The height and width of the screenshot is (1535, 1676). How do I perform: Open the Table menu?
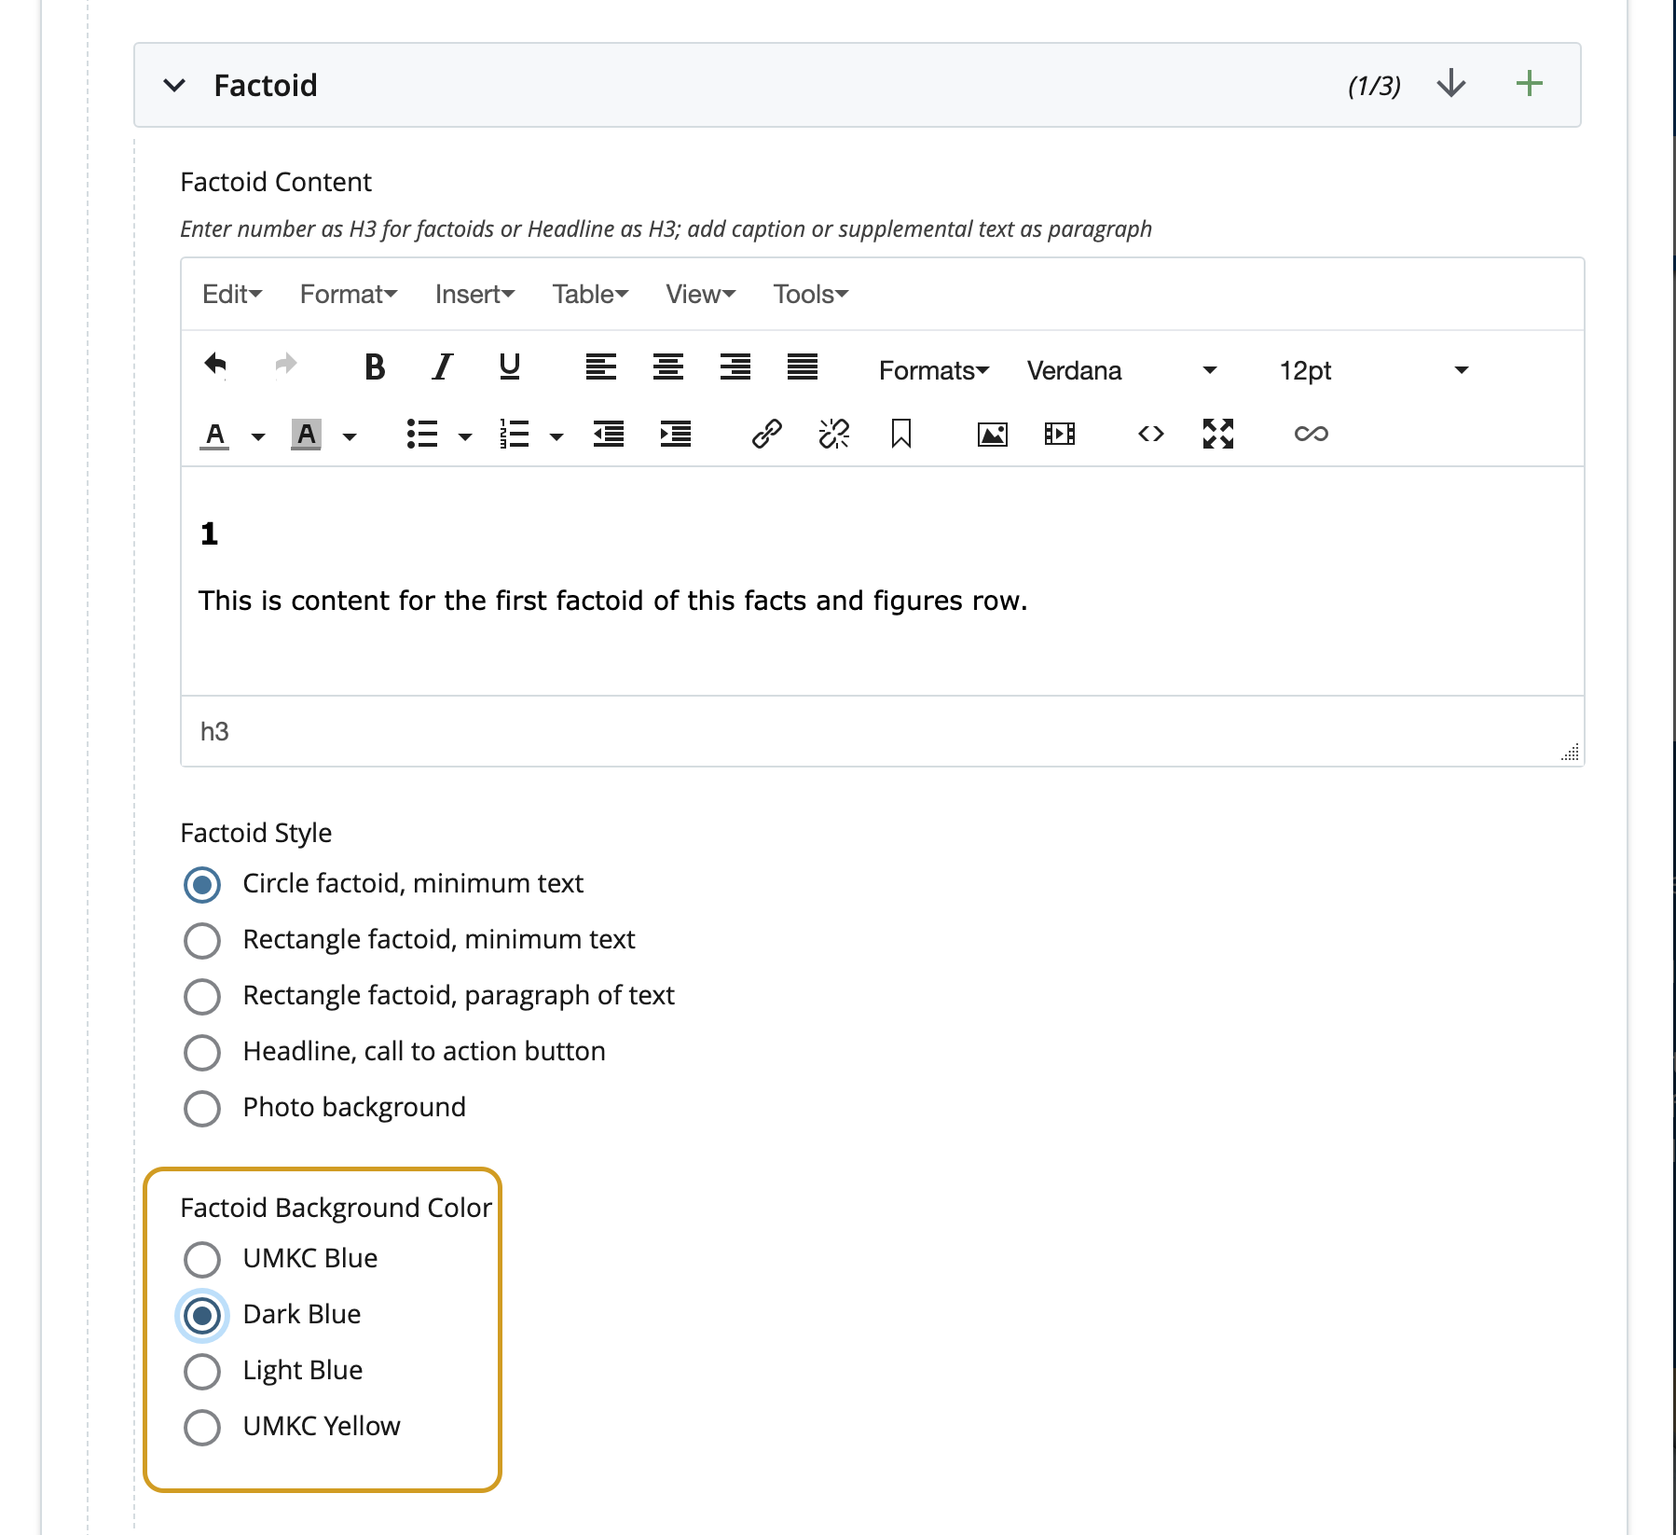(x=590, y=295)
